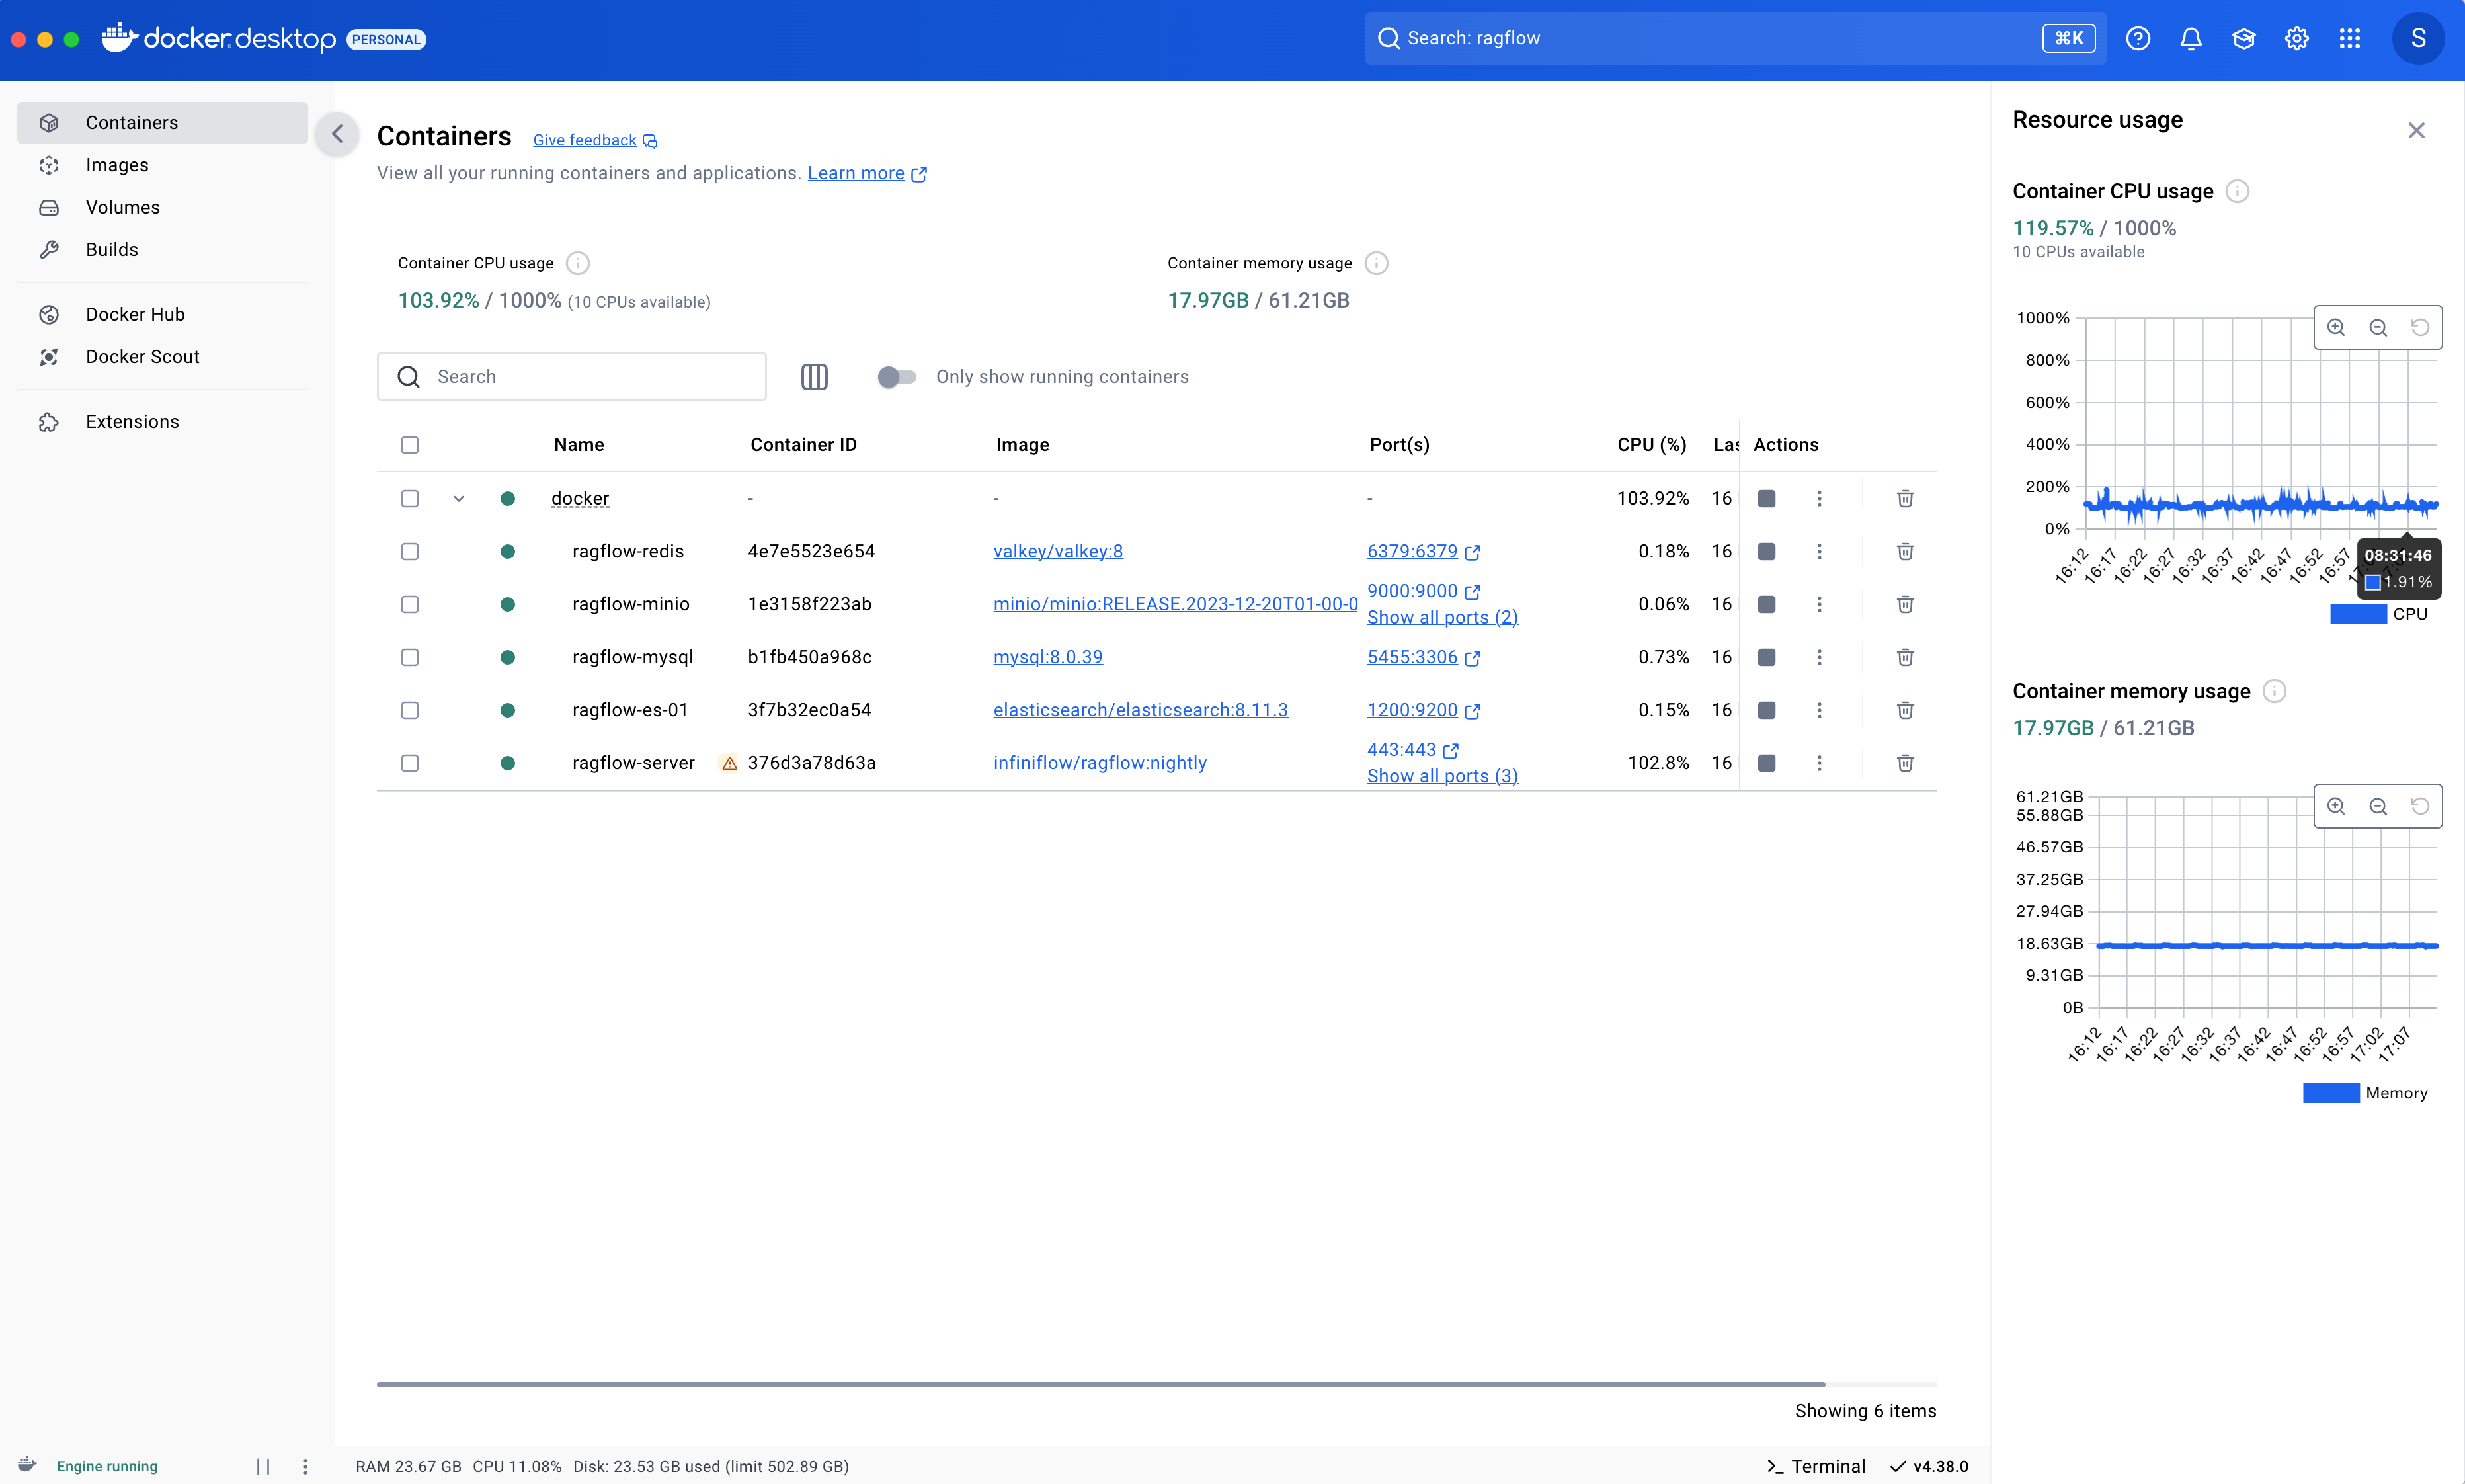
Task: Collapse the docker compose group chevron
Action: coord(459,498)
